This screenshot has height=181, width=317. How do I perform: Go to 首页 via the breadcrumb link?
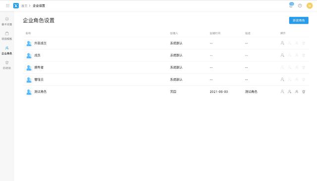coord(24,6)
